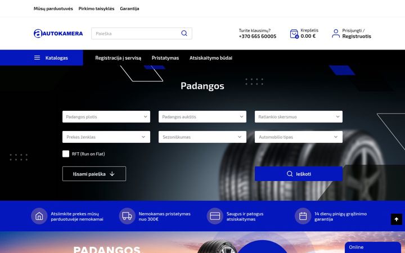Click the calendar money-back icon
Viewport: 405px width, 253px height.
(x=303, y=216)
